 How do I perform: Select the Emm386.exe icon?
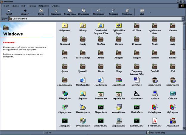pyautogui.click(x=101, y=121)
